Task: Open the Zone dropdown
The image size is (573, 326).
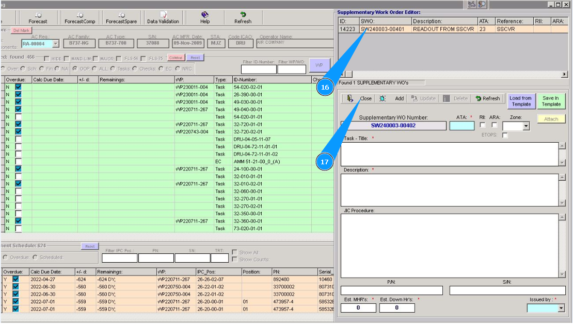Action: pyautogui.click(x=526, y=126)
